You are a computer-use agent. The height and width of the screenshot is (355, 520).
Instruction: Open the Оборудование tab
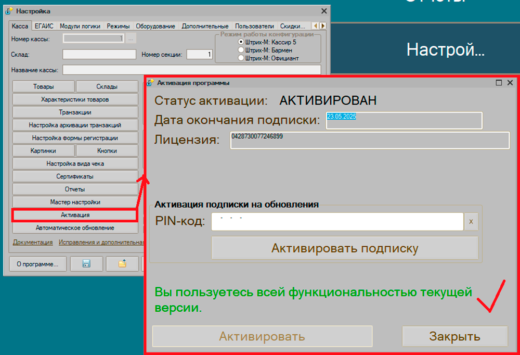(x=156, y=26)
